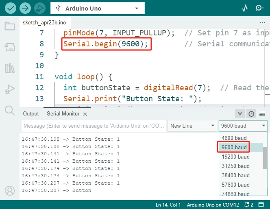Open the Sketchbook folder in sidebar
This screenshot has height=209, width=270.
(10, 26)
